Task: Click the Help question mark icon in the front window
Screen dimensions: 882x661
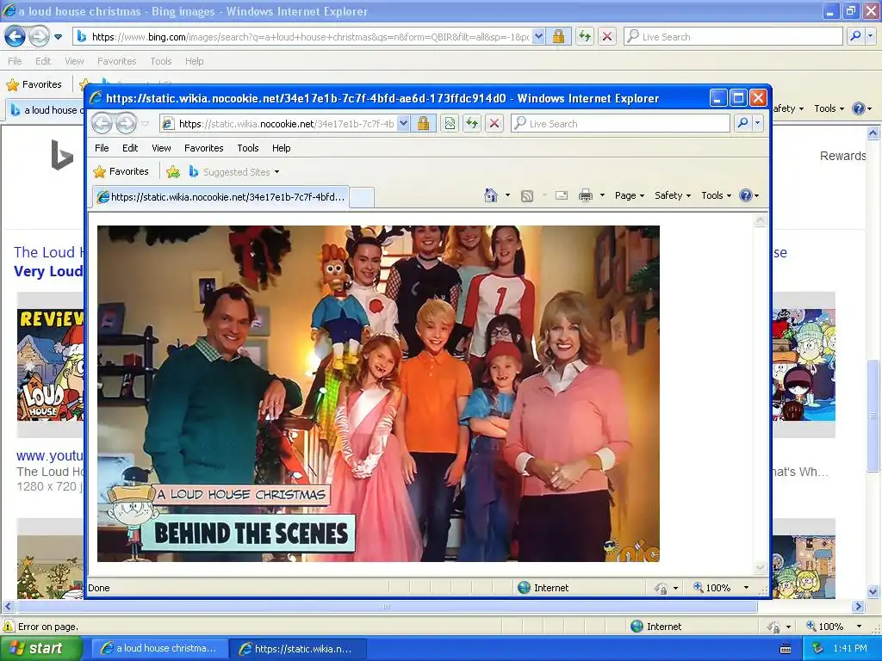Action: tap(746, 195)
